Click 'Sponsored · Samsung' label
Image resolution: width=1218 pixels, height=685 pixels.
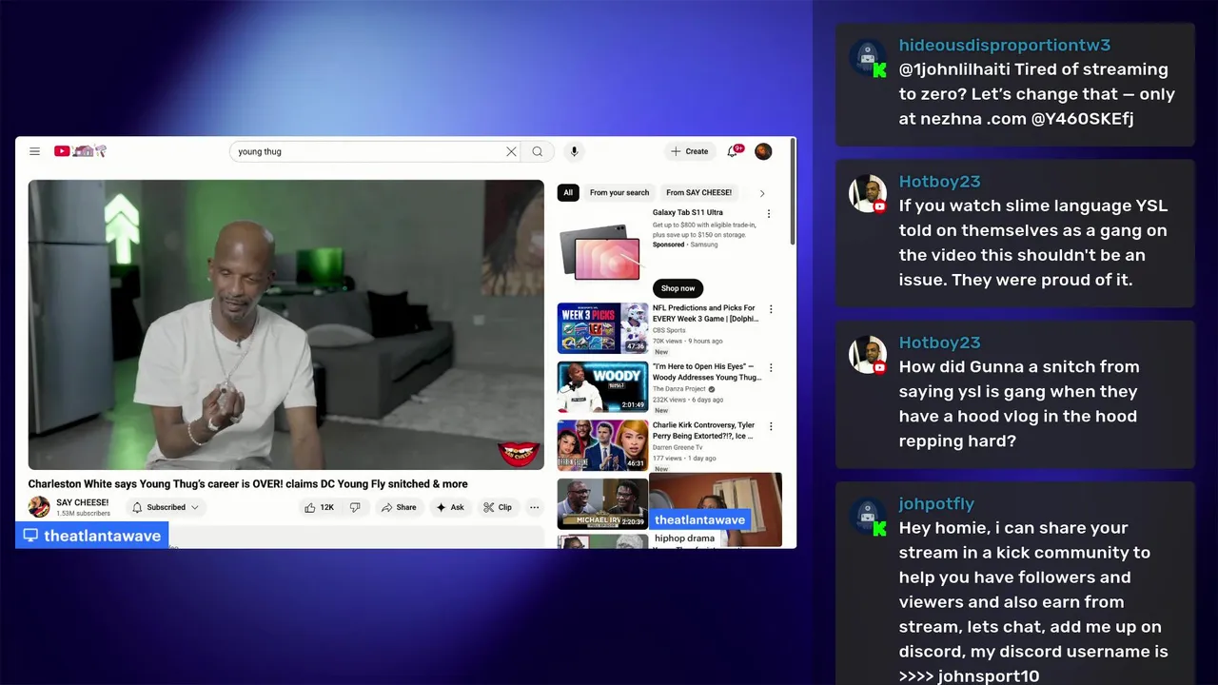pos(685,245)
